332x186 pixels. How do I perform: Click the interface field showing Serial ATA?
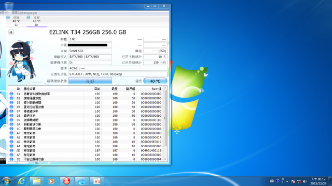[x=90, y=51]
